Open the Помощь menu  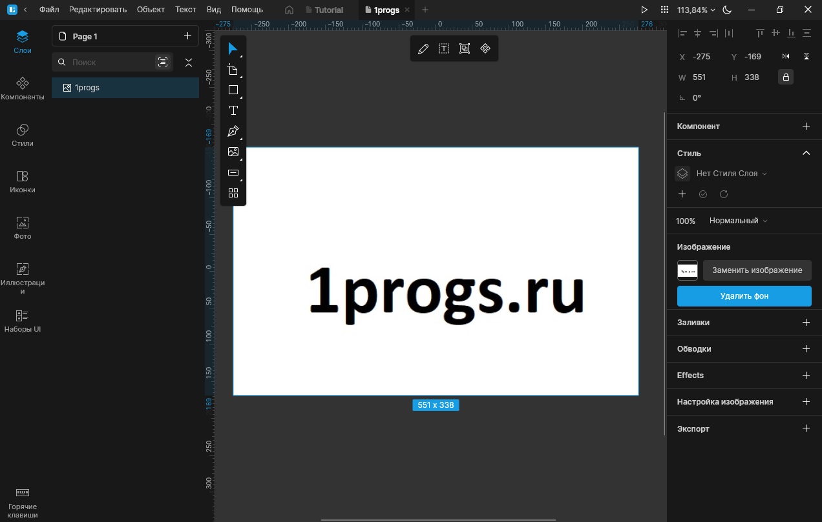[x=248, y=10]
